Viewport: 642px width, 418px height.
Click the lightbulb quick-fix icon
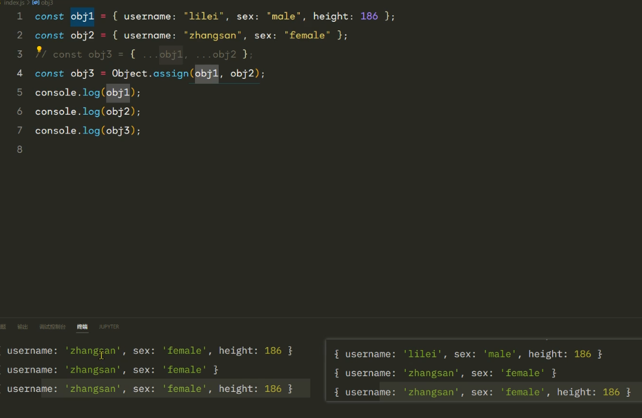click(x=39, y=50)
